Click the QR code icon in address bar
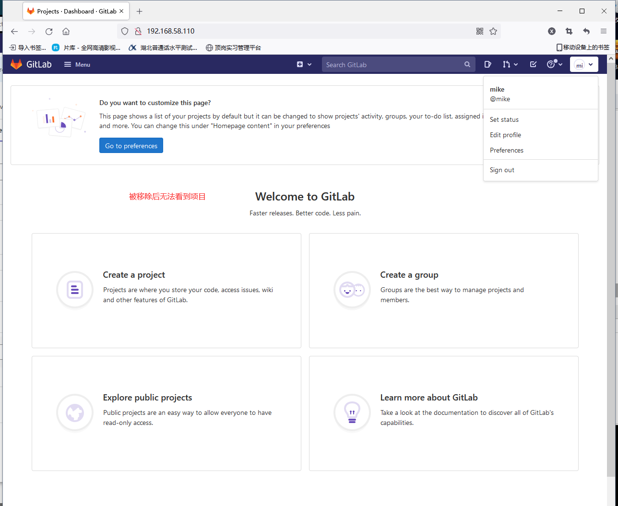This screenshot has height=506, width=618. click(480, 31)
